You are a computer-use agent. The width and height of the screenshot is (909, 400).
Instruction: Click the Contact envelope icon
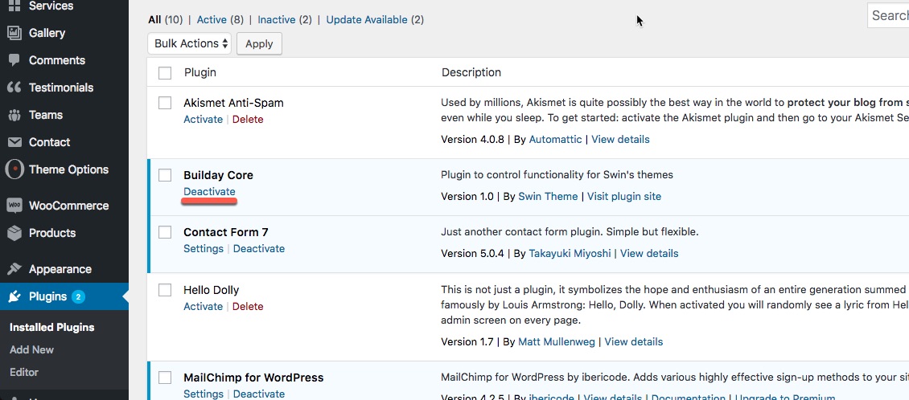click(x=14, y=142)
